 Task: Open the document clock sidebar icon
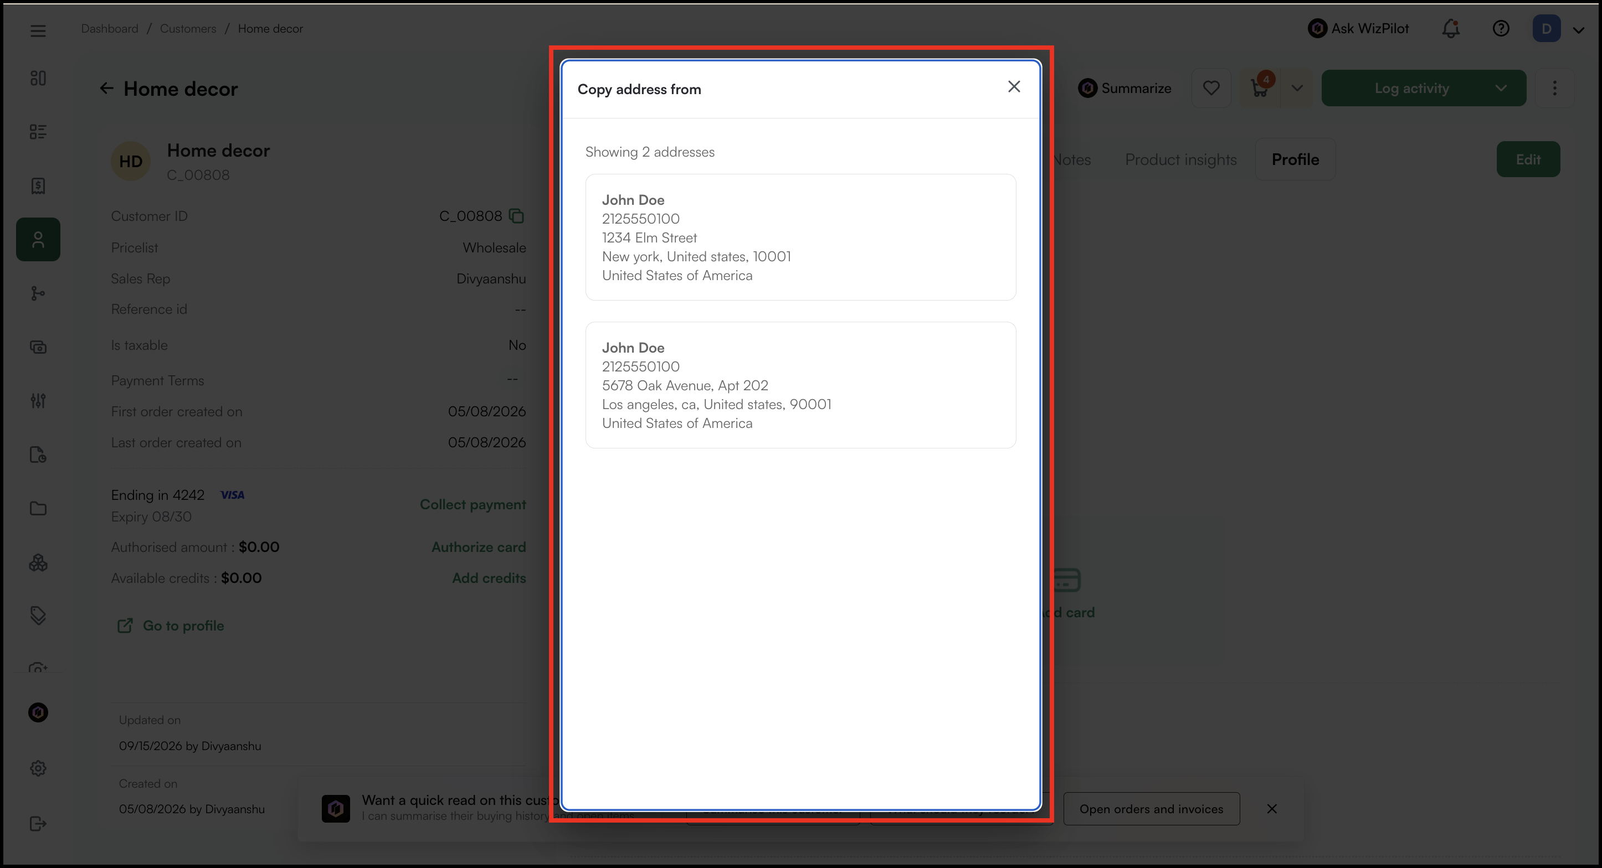click(x=38, y=455)
